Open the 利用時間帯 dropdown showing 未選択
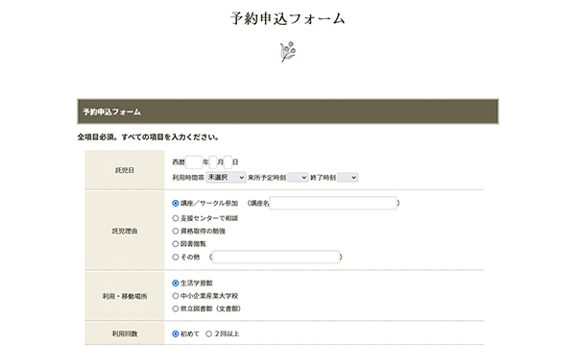The height and width of the screenshot is (346, 576). pyautogui.click(x=226, y=178)
